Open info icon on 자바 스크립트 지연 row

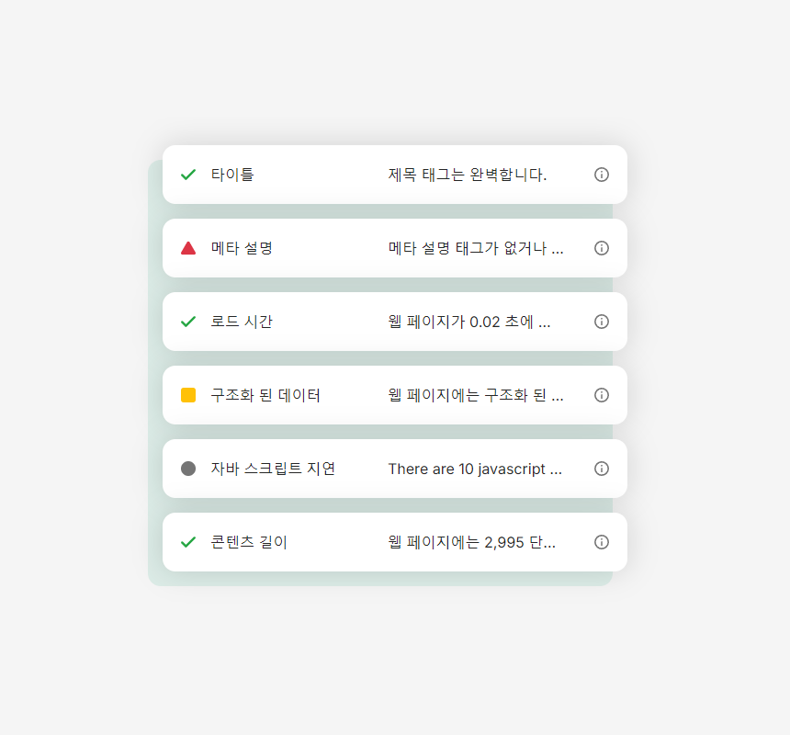point(601,469)
